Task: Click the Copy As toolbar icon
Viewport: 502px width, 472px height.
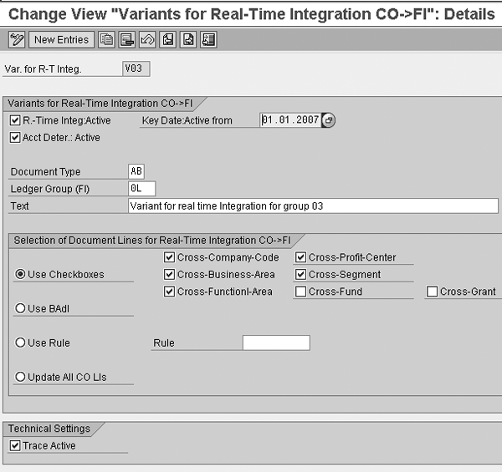Action: 106,39
